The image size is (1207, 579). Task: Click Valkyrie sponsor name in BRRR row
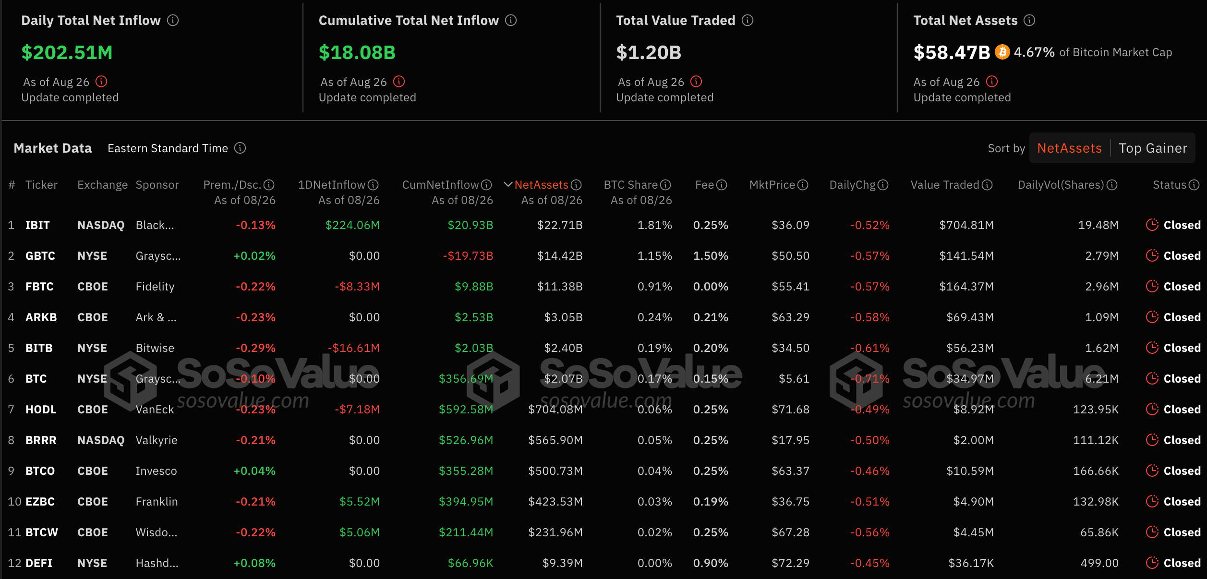[157, 440]
